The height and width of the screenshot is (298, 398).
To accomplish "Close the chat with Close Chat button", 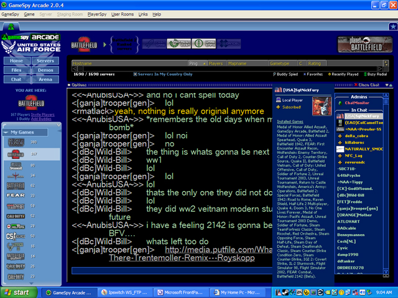I will tap(367, 85).
